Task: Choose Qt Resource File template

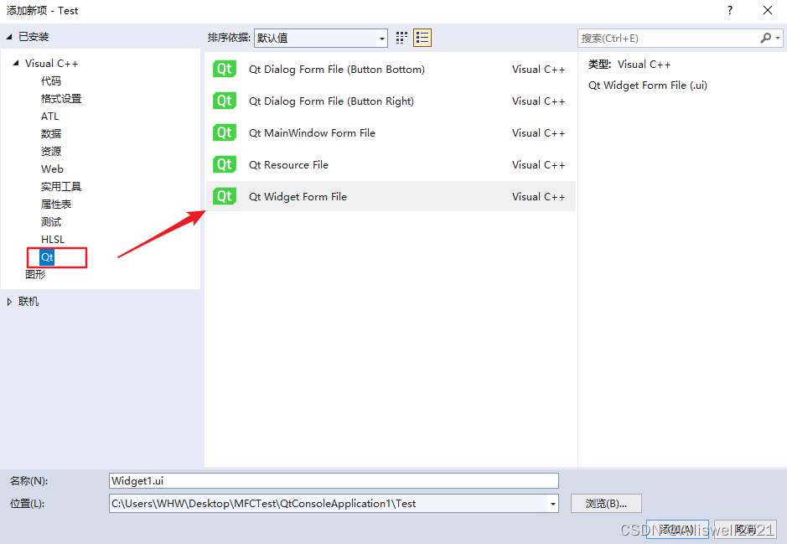Action: pos(391,164)
